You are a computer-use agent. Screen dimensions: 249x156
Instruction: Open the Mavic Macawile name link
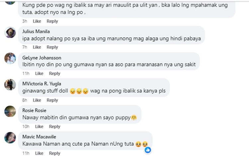(x=39, y=137)
